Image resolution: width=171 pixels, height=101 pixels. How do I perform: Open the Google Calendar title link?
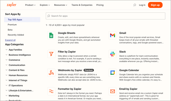point(129,70)
